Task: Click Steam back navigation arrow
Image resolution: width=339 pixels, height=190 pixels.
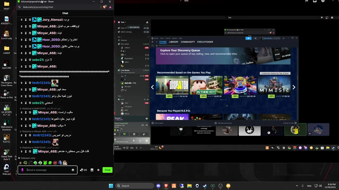Action: [153, 42]
